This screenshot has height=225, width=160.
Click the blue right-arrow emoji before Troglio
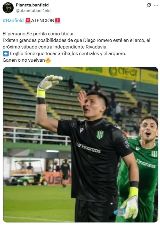pos(6,54)
